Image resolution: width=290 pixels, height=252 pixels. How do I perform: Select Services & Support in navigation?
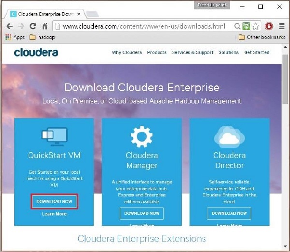tap(192, 52)
